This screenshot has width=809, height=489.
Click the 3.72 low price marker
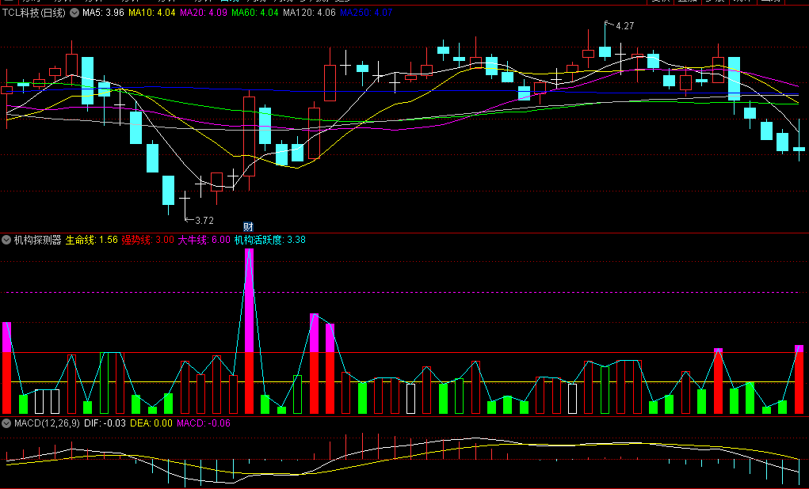pyautogui.click(x=204, y=221)
